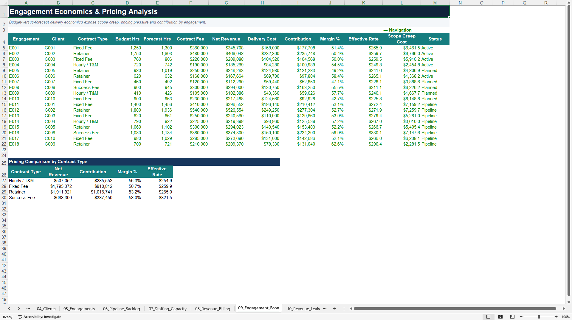This screenshot has height=320, width=572.
Task: Select the 50.7% Fixed Fee margin cell
Action: coord(127,186)
